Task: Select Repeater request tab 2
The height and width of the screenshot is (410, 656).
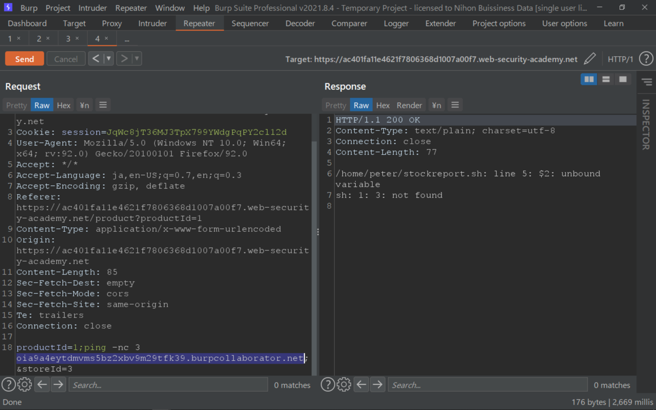Action: pos(43,39)
